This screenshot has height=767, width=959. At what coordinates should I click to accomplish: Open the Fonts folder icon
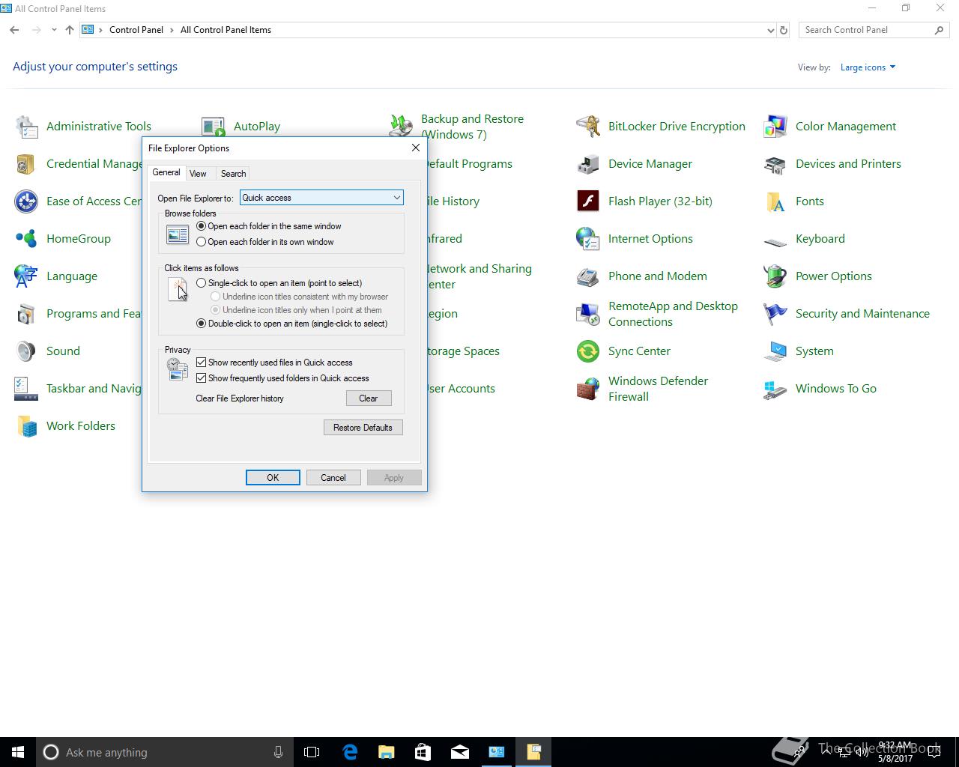click(x=775, y=201)
